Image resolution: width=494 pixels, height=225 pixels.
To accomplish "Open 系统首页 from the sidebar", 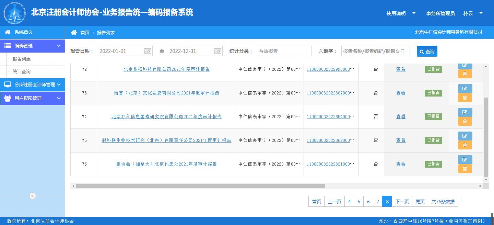I will [23, 32].
